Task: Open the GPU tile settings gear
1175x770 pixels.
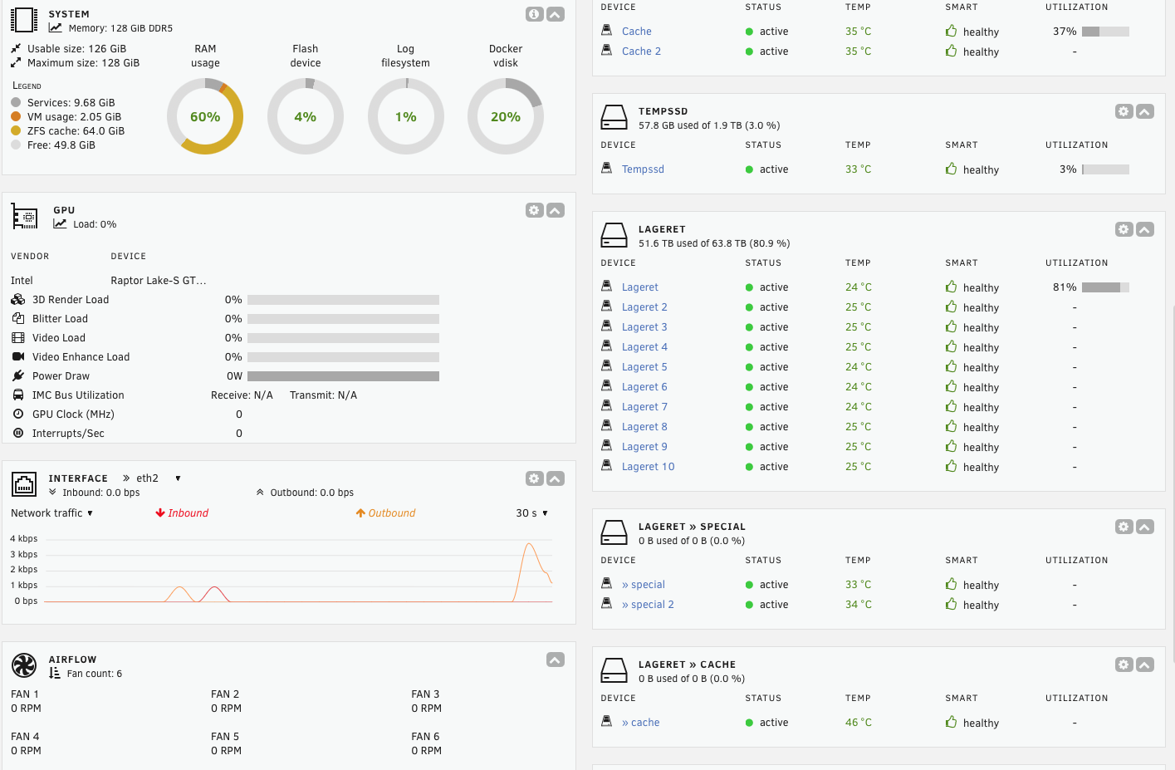Action: coord(535,210)
